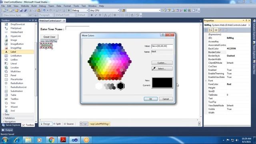Click the Output panel button
The width and height of the screenshot is (256, 144).
pyautogui.click(x=7, y=130)
